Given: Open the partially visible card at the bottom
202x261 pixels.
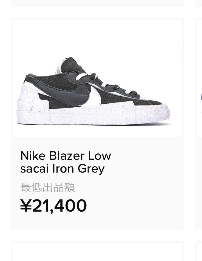Looking at the screenshot, I should (x=97, y=252).
